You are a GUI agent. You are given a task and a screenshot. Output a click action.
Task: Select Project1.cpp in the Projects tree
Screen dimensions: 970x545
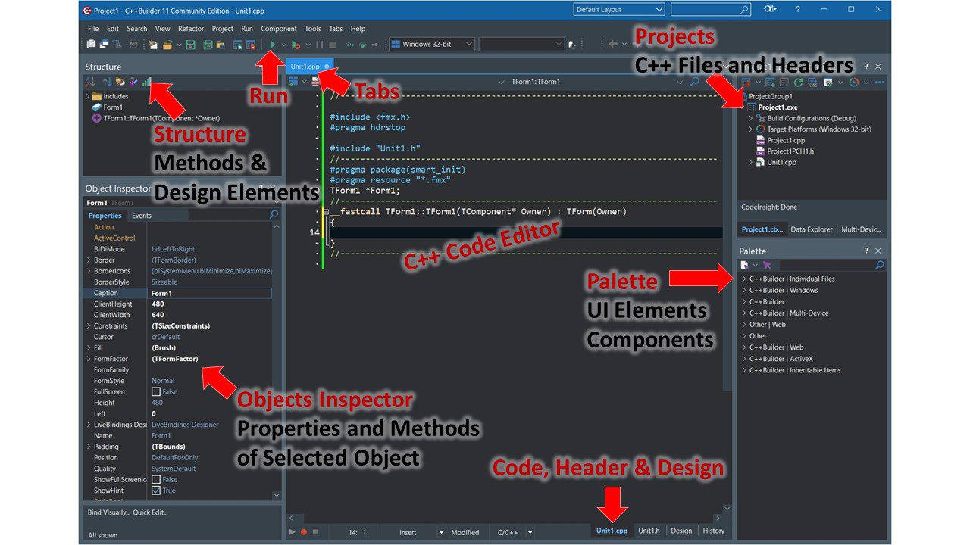[x=786, y=140]
